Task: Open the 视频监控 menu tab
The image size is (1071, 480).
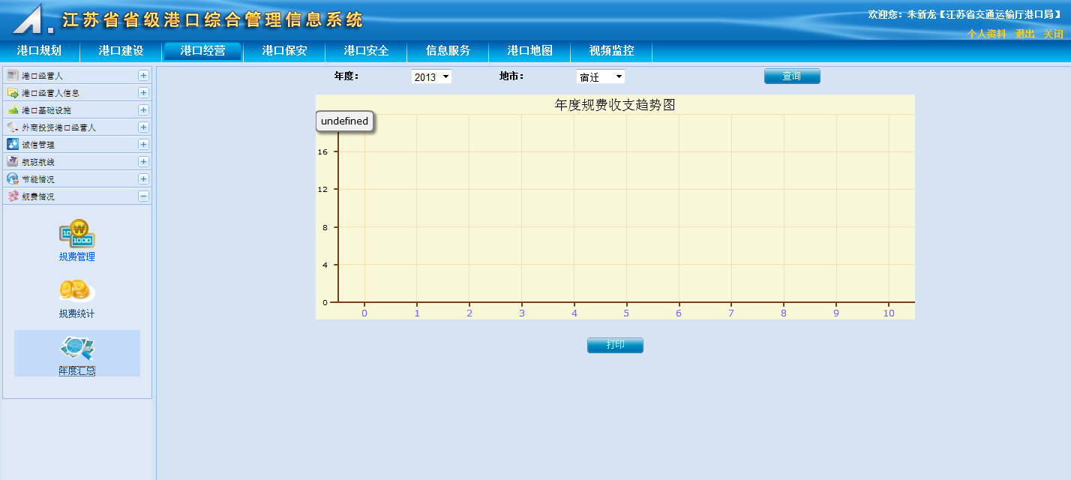Action: click(611, 51)
